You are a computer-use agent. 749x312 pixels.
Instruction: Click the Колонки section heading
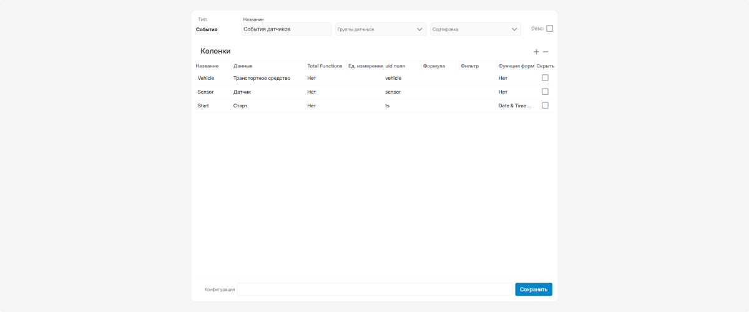[x=215, y=51]
